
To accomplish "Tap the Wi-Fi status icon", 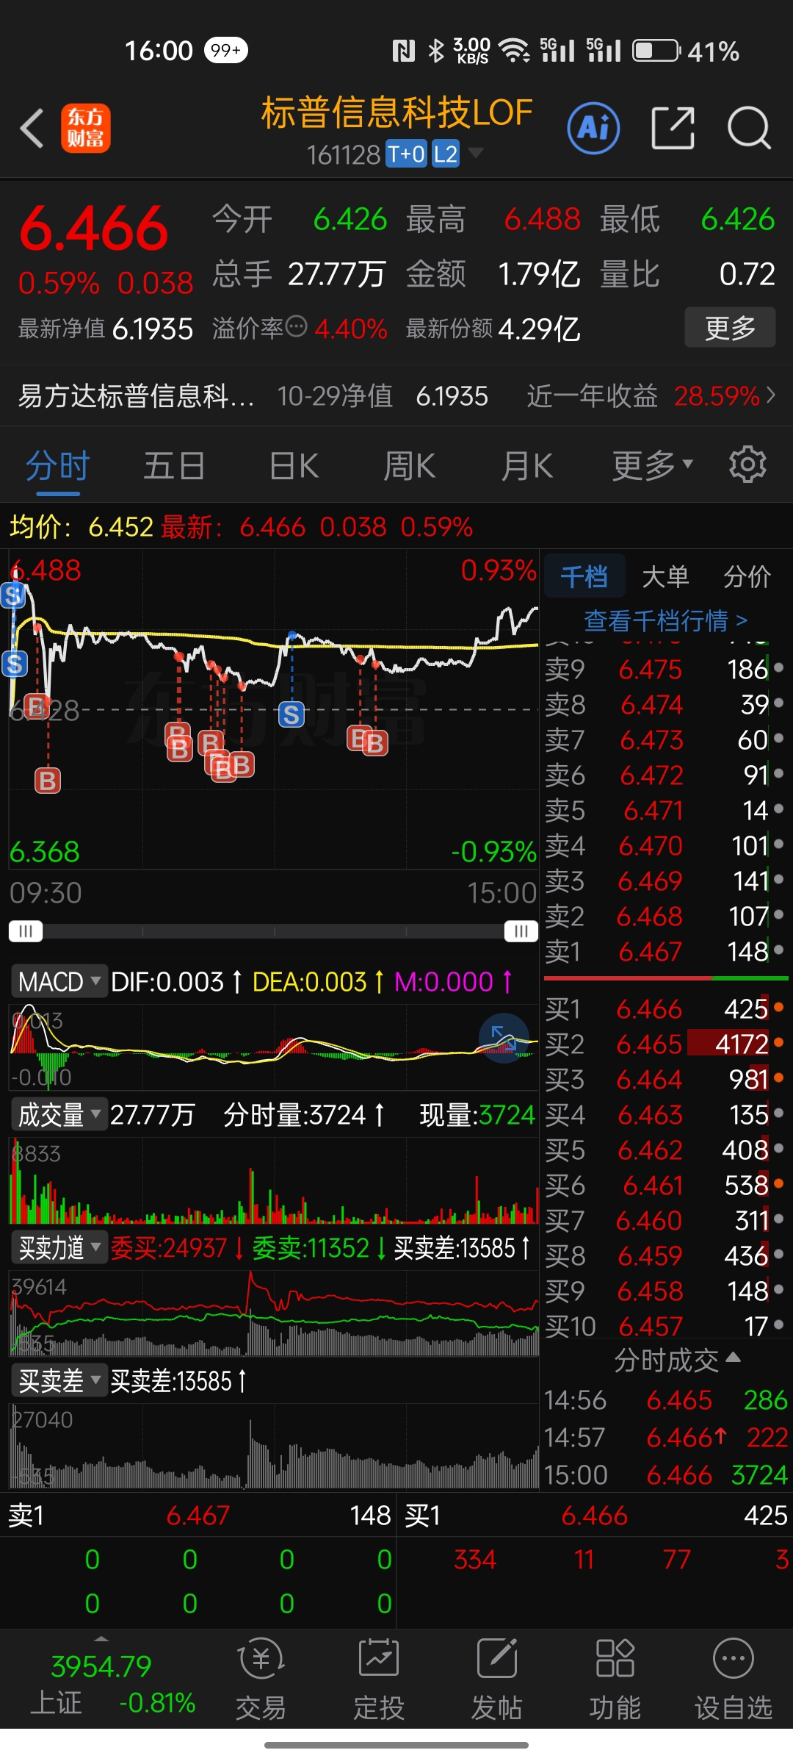I will point(515,50).
